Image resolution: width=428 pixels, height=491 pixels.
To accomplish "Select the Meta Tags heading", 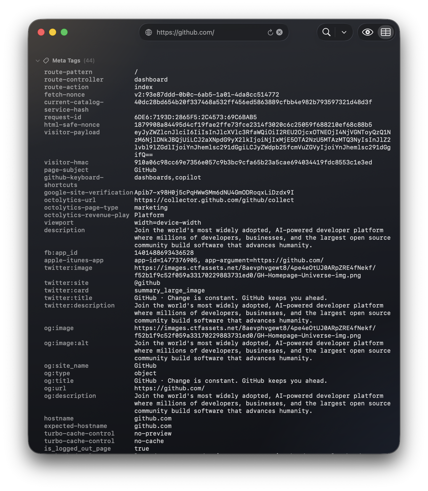I will (66, 60).
